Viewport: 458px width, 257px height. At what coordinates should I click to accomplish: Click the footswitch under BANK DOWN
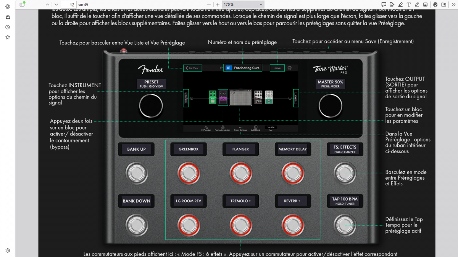(137, 225)
